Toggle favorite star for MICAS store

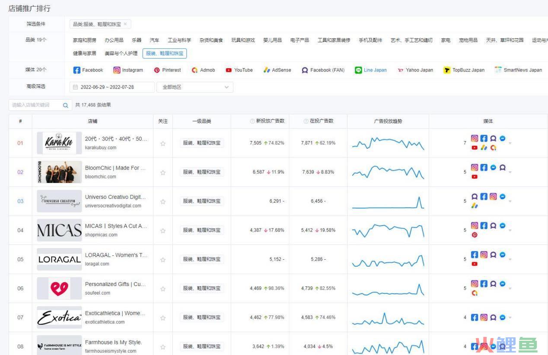[x=163, y=231]
